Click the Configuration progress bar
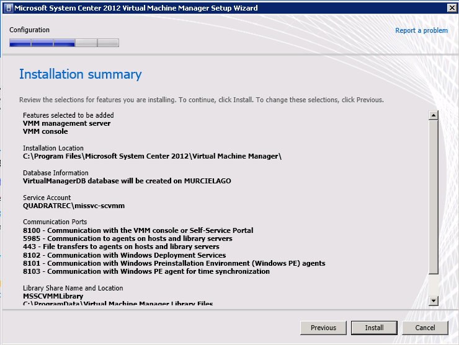 click(64, 43)
